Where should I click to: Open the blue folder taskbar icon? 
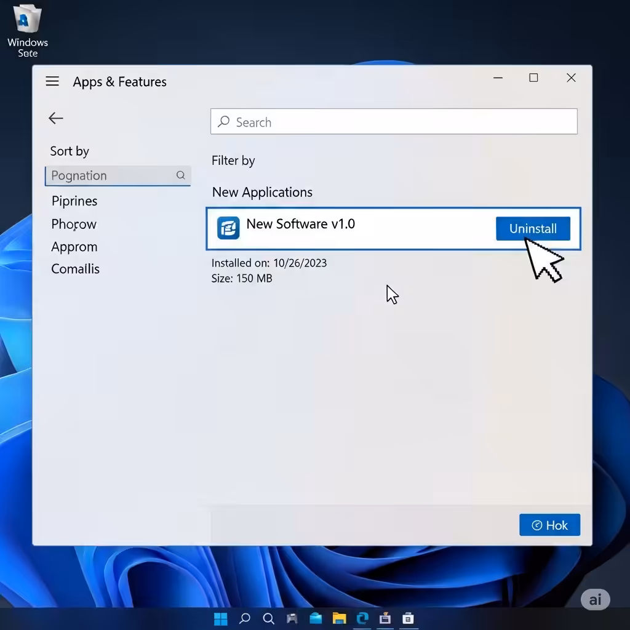pyautogui.click(x=316, y=618)
